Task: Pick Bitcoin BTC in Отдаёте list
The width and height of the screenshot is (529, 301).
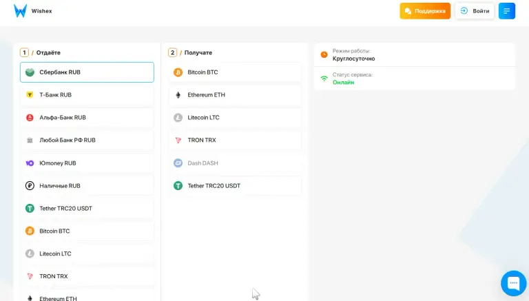Action: pyautogui.click(x=87, y=231)
